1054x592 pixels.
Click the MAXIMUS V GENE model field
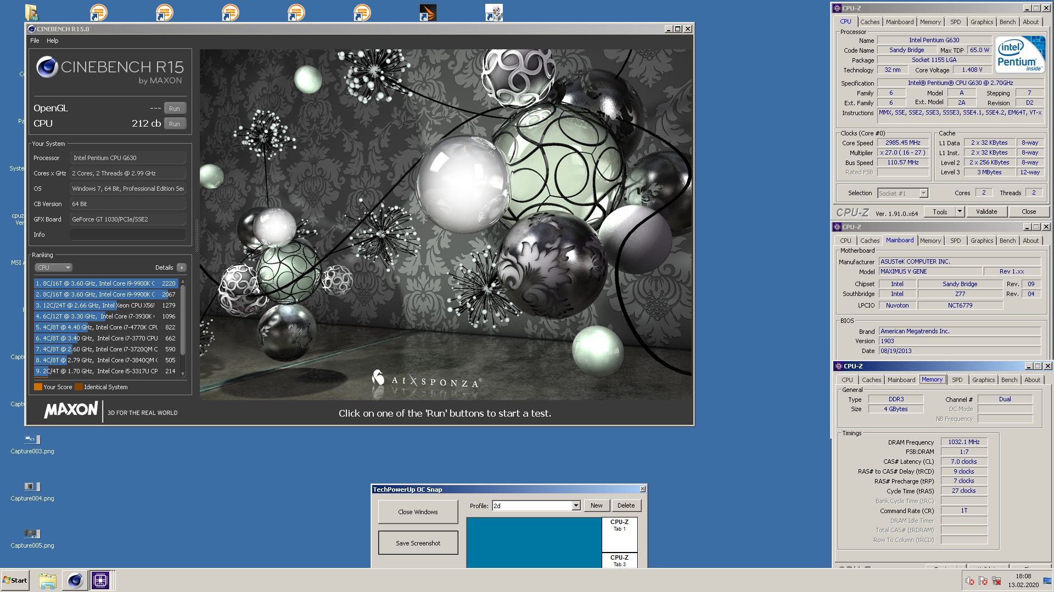point(930,271)
